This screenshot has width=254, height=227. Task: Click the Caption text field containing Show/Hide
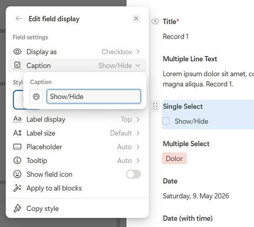point(94,96)
